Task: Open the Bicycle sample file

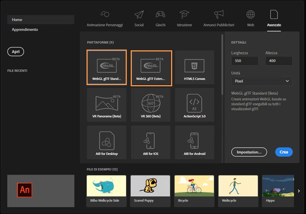Action: [194, 191]
